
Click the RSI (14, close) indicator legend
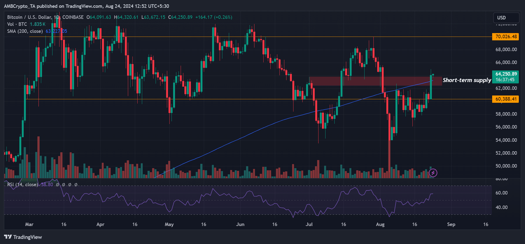coord(22,185)
